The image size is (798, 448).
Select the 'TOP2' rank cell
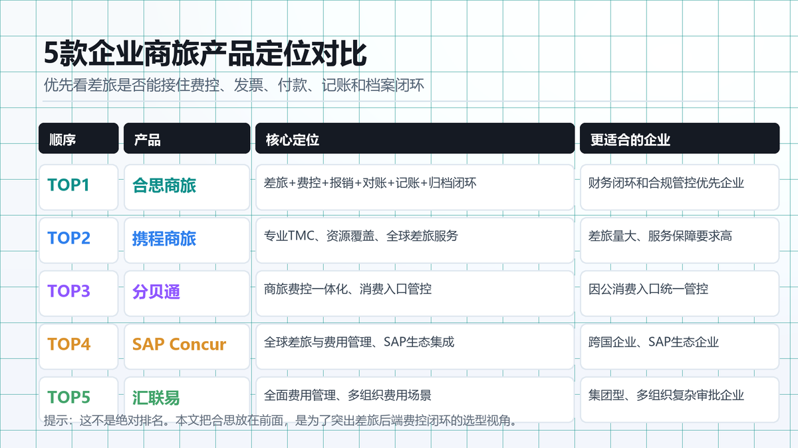[x=78, y=240]
